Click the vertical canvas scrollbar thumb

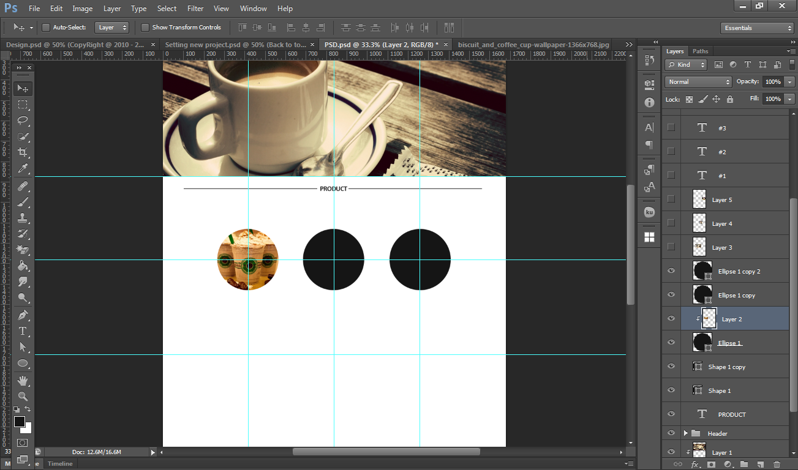click(x=631, y=245)
